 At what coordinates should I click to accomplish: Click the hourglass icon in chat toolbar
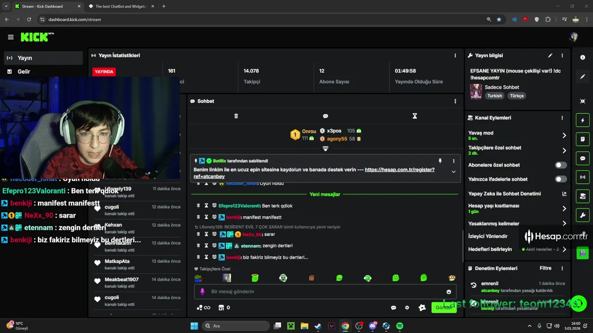click(x=415, y=116)
